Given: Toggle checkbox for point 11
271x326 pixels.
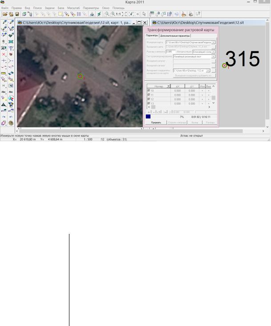Looking at the screenshot, I should click(149, 95).
